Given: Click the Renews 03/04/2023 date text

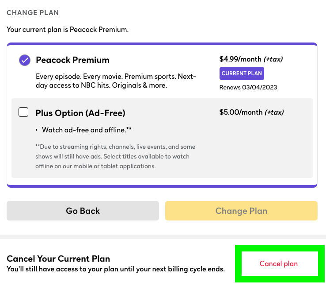Looking at the screenshot, I should (x=248, y=87).
